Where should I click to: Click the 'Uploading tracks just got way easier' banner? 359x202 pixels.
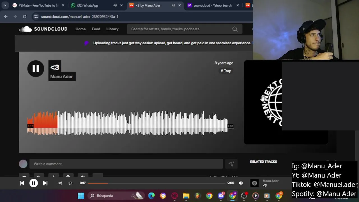[172, 43]
